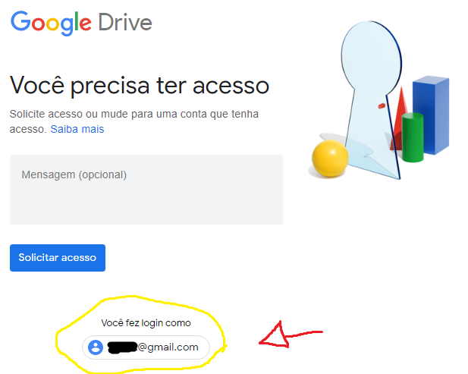Click the Você precisa ter acesso heading
468x374 pixels.
point(140,86)
